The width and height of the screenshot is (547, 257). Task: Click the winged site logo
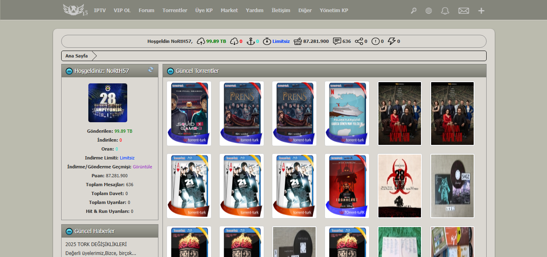click(x=75, y=10)
